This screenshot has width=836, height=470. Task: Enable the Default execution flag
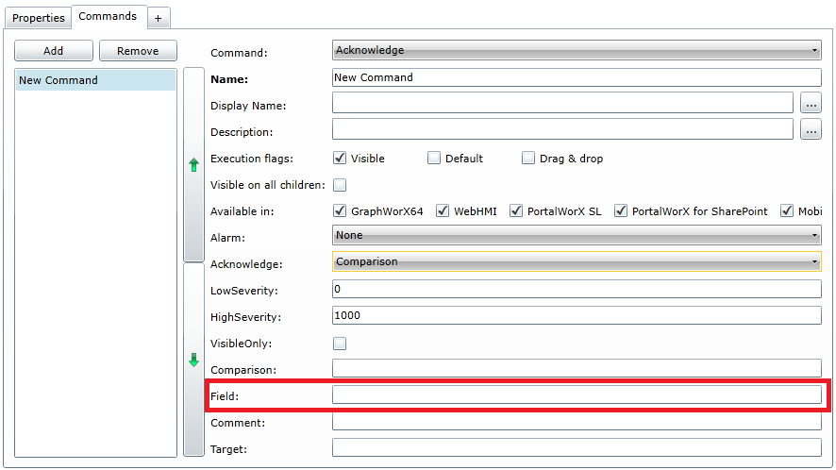tap(434, 159)
